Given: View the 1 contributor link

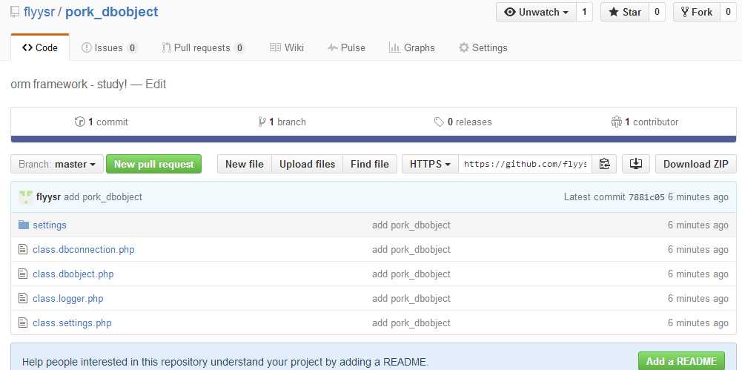Looking at the screenshot, I should [644, 122].
